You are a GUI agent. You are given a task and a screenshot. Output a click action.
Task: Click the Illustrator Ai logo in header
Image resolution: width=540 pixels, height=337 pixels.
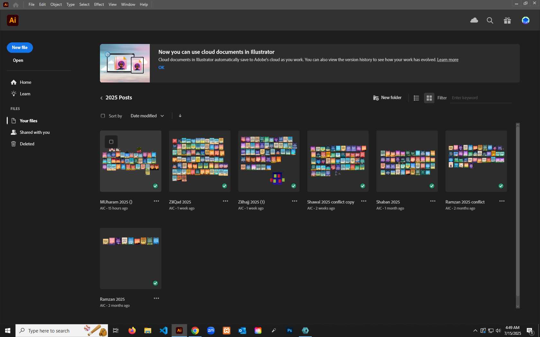pos(13,20)
